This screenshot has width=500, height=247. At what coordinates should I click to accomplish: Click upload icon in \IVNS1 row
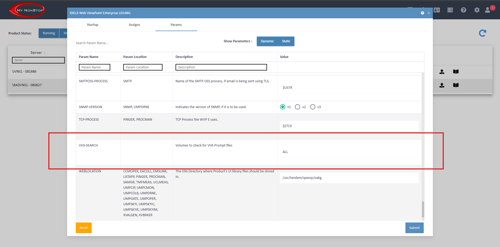click(x=442, y=72)
